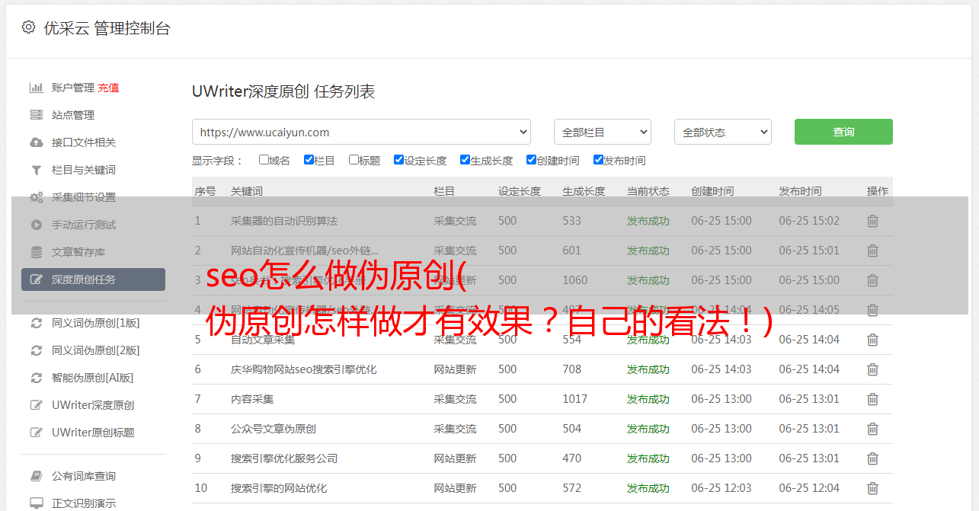Click the monitor icon for 正文识别演示
This screenshot has width=979, height=511.
pos(36,503)
